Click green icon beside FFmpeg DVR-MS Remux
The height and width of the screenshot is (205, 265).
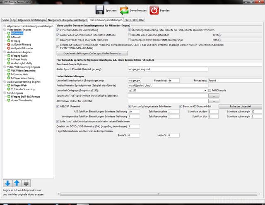[x=9, y=97]
